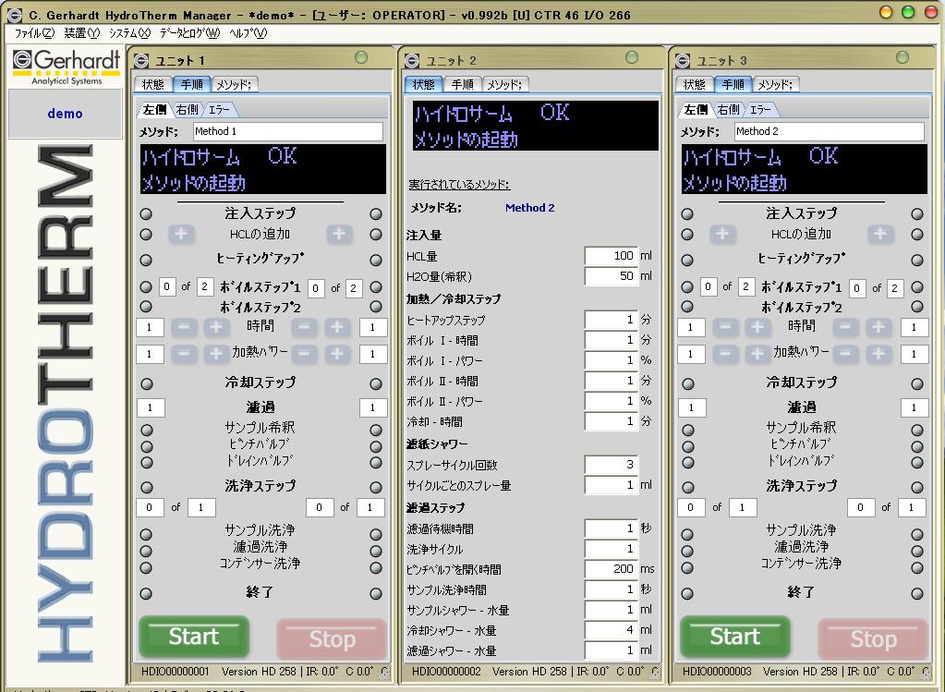Screen dimensions: 945x692
Task: Decrease right 時間 value in ユニット 1
Action: [x=304, y=327]
